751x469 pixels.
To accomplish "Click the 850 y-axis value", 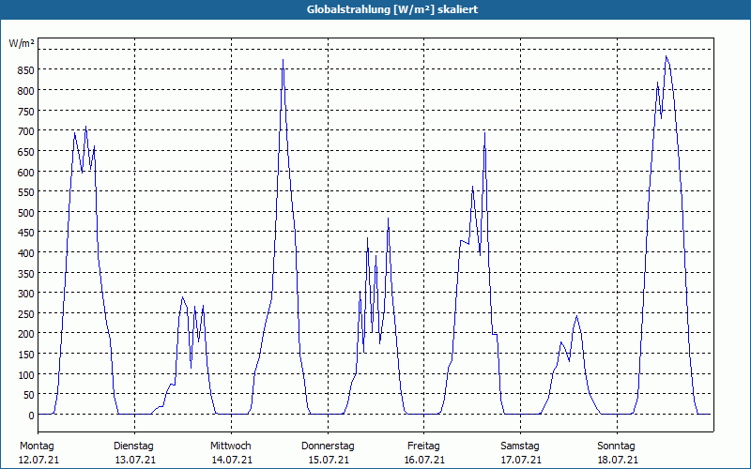I will click(25, 70).
